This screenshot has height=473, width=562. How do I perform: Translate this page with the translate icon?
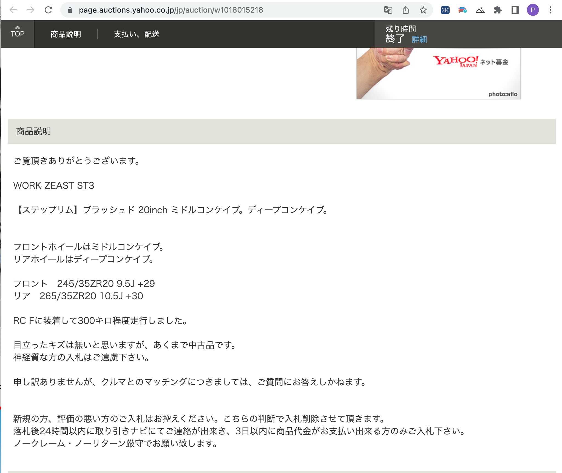tap(388, 10)
